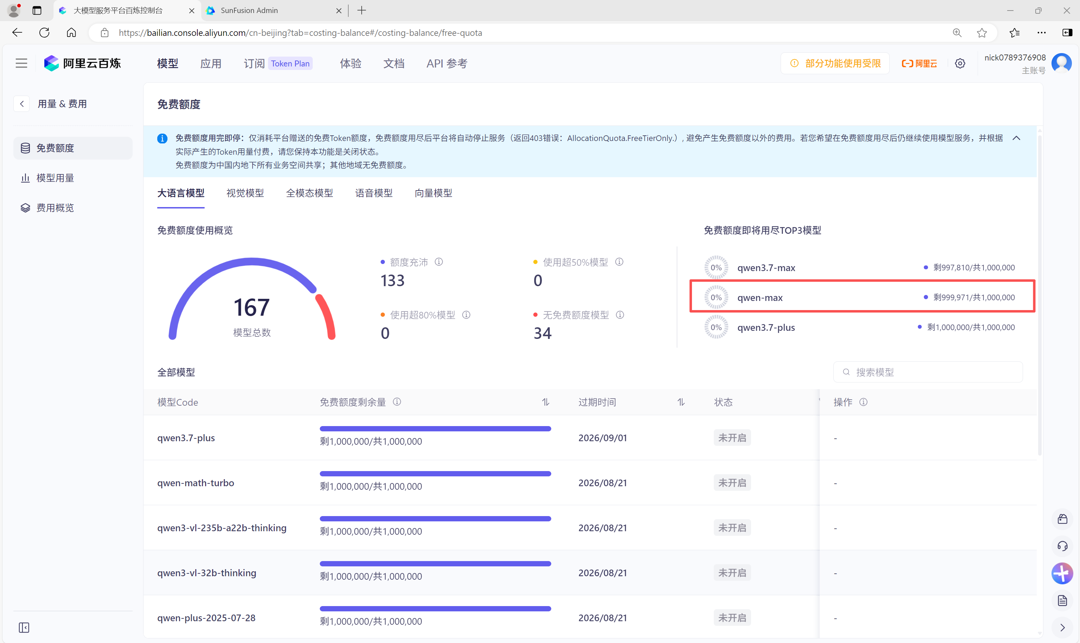Open a new browser tab
The image size is (1080, 643).
(362, 11)
